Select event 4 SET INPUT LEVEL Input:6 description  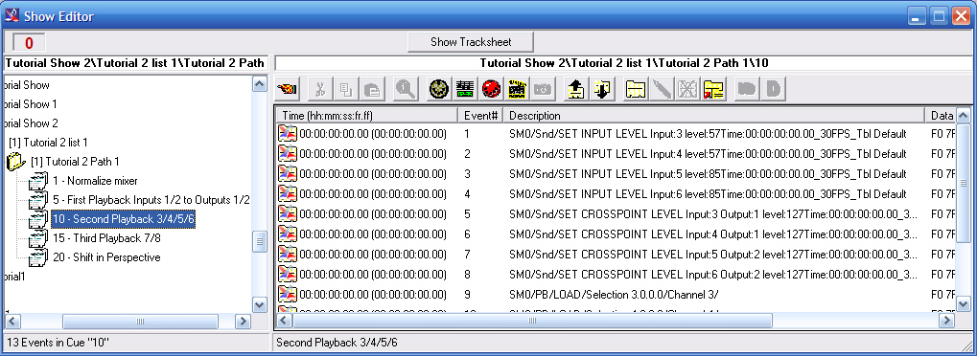(x=708, y=193)
